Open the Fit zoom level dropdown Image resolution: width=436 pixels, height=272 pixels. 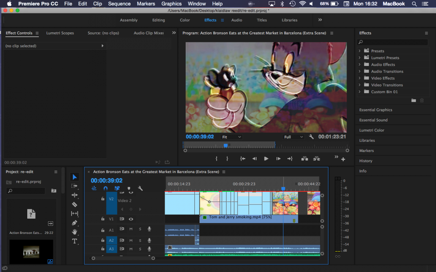pos(231,137)
